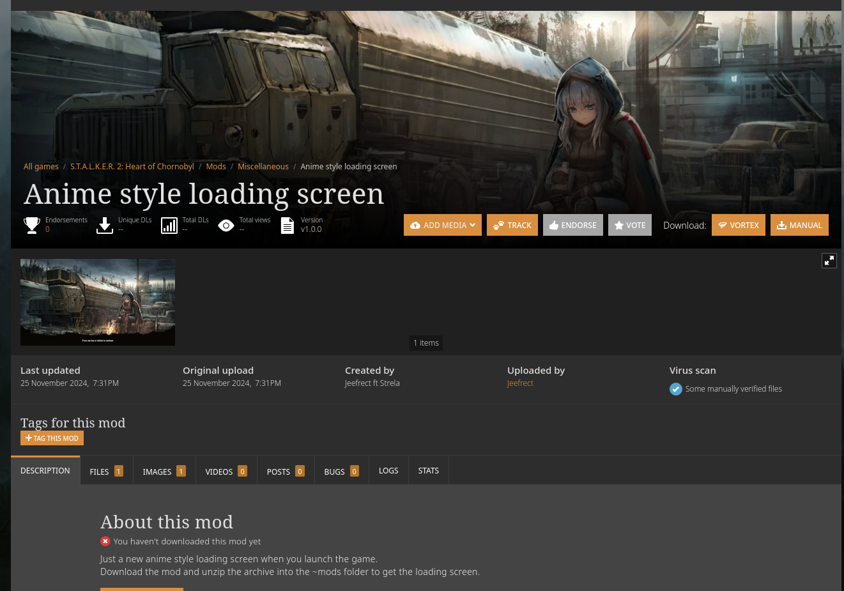The width and height of the screenshot is (844, 591).
Task: Click 'Some manually verified files' text
Action: point(733,389)
